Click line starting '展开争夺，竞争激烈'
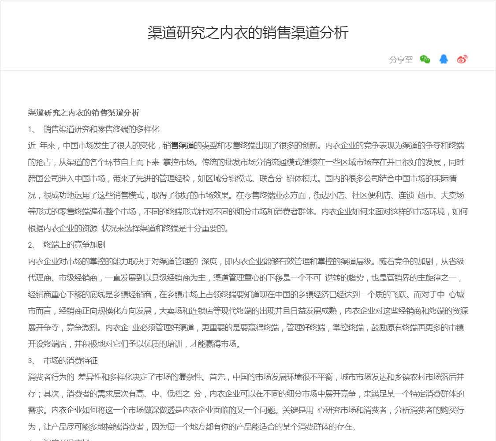Viewport: 496px width, 441px height. click(246, 327)
